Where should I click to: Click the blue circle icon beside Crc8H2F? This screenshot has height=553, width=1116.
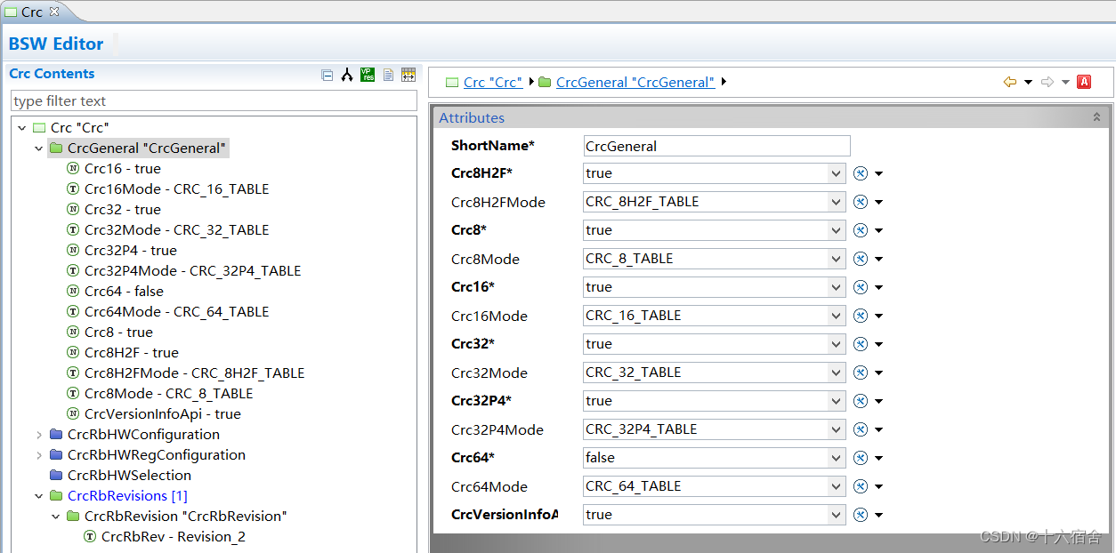861,173
